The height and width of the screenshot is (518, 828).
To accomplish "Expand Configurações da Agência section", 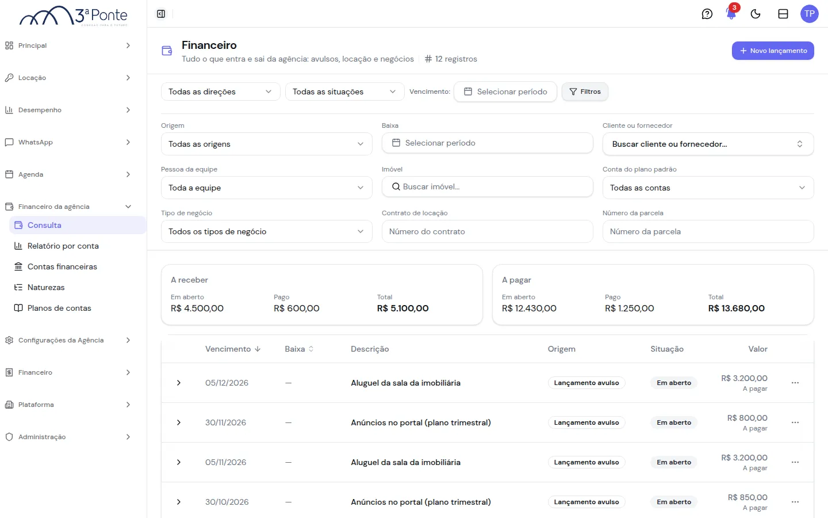I will 68,340.
